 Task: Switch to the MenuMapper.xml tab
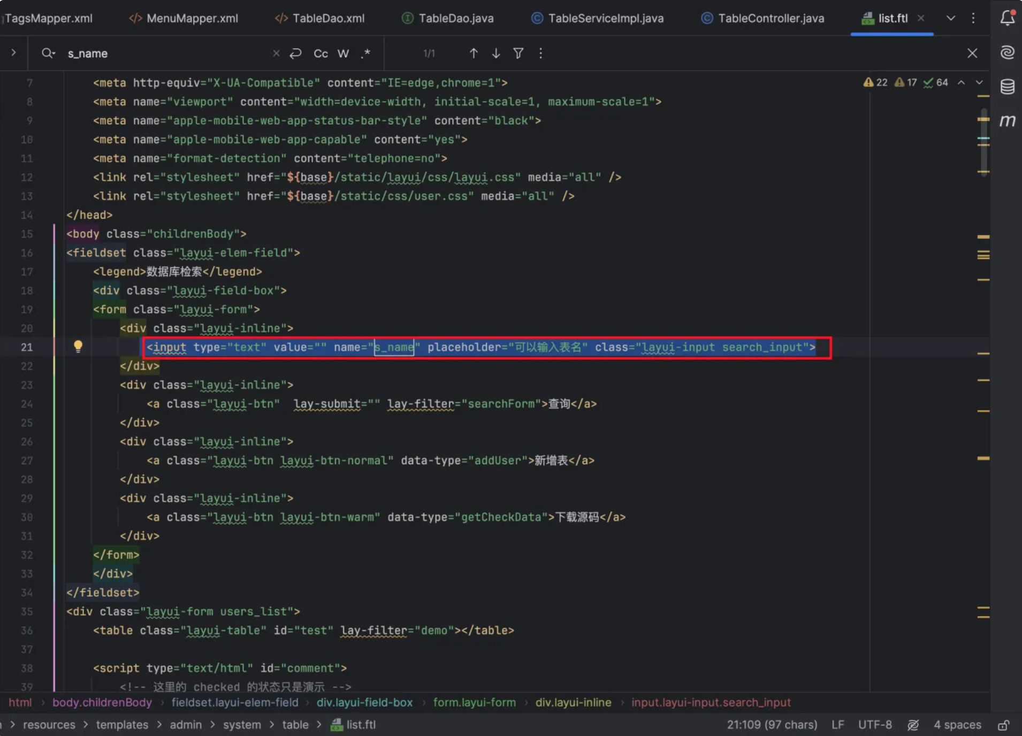point(184,18)
